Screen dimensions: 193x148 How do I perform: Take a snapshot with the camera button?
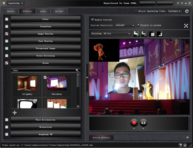pyautogui.click(x=143, y=123)
